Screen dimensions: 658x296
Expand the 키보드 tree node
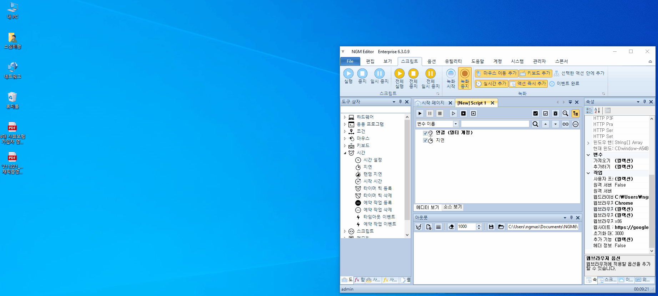tap(345, 146)
